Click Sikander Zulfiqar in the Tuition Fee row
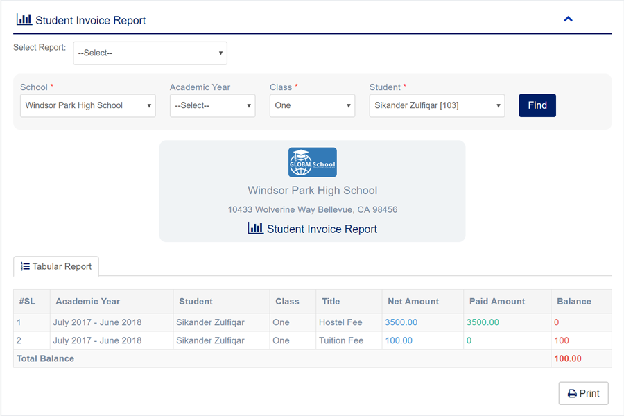Screen dimensions: 624x416 211,340
